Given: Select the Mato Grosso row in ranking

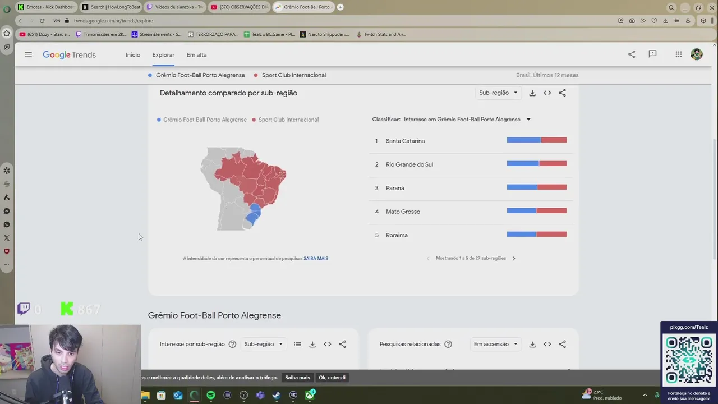Looking at the screenshot, I should tap(471, 212).
